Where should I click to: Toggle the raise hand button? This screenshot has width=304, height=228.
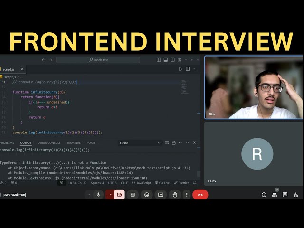[x=175, y=194]
